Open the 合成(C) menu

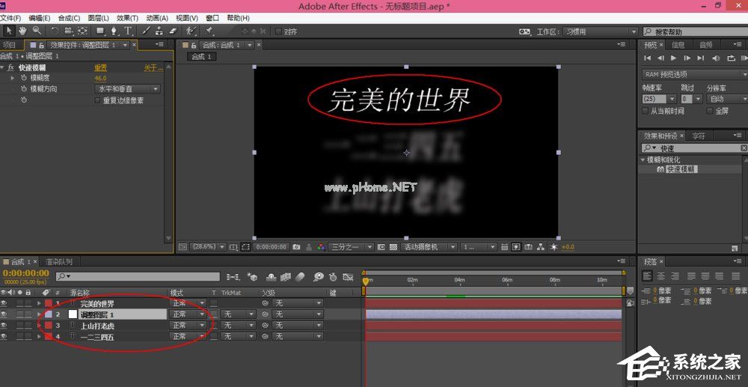click(69, 18)
